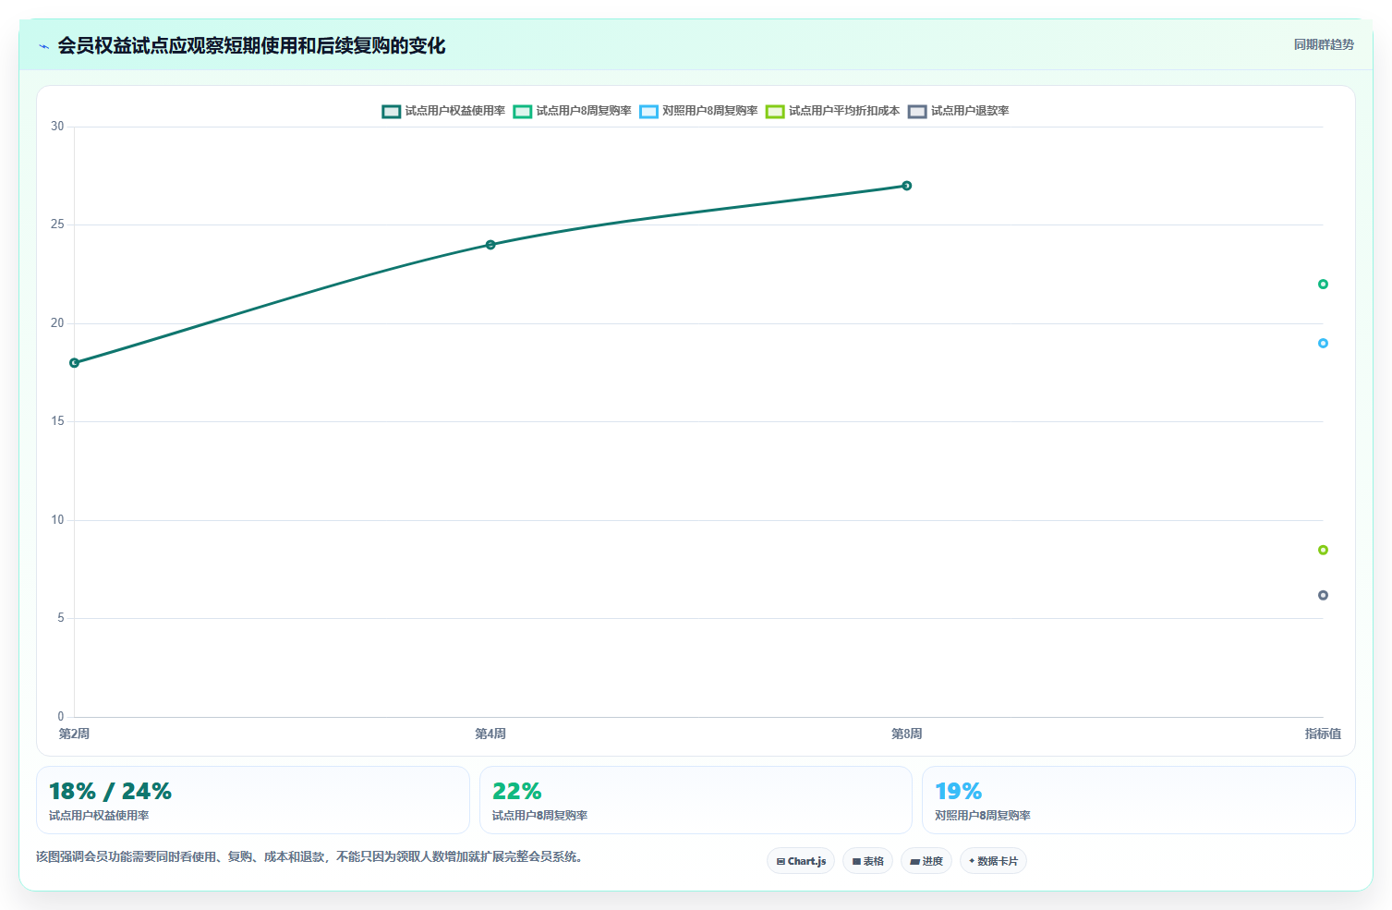Click the 第2周 x-axis label

tap(74, 734)
